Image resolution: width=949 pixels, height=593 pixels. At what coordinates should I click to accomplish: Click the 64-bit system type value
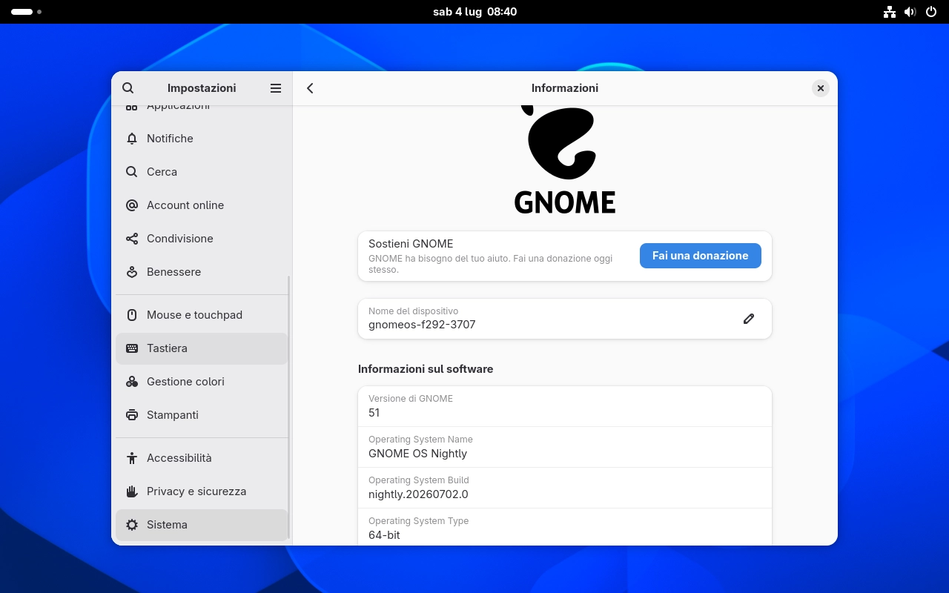pyautogui.click(x=384, y=535)
